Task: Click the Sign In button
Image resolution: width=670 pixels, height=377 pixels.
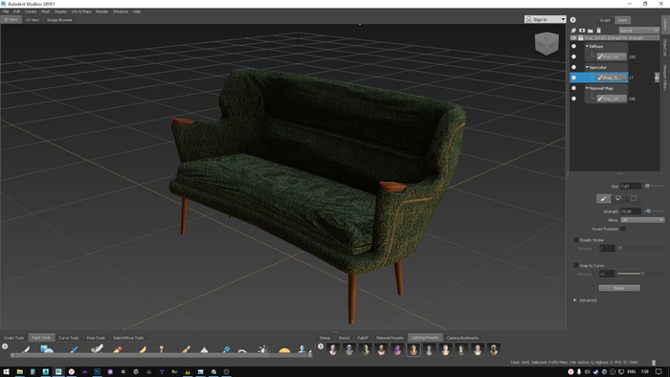Action: click(x=546, y=19)
